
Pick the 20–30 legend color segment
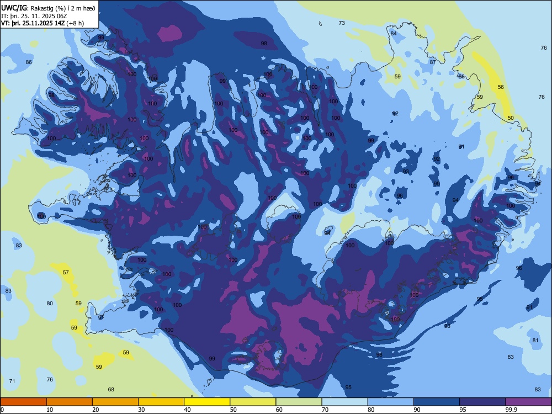[x=115, y=402]
